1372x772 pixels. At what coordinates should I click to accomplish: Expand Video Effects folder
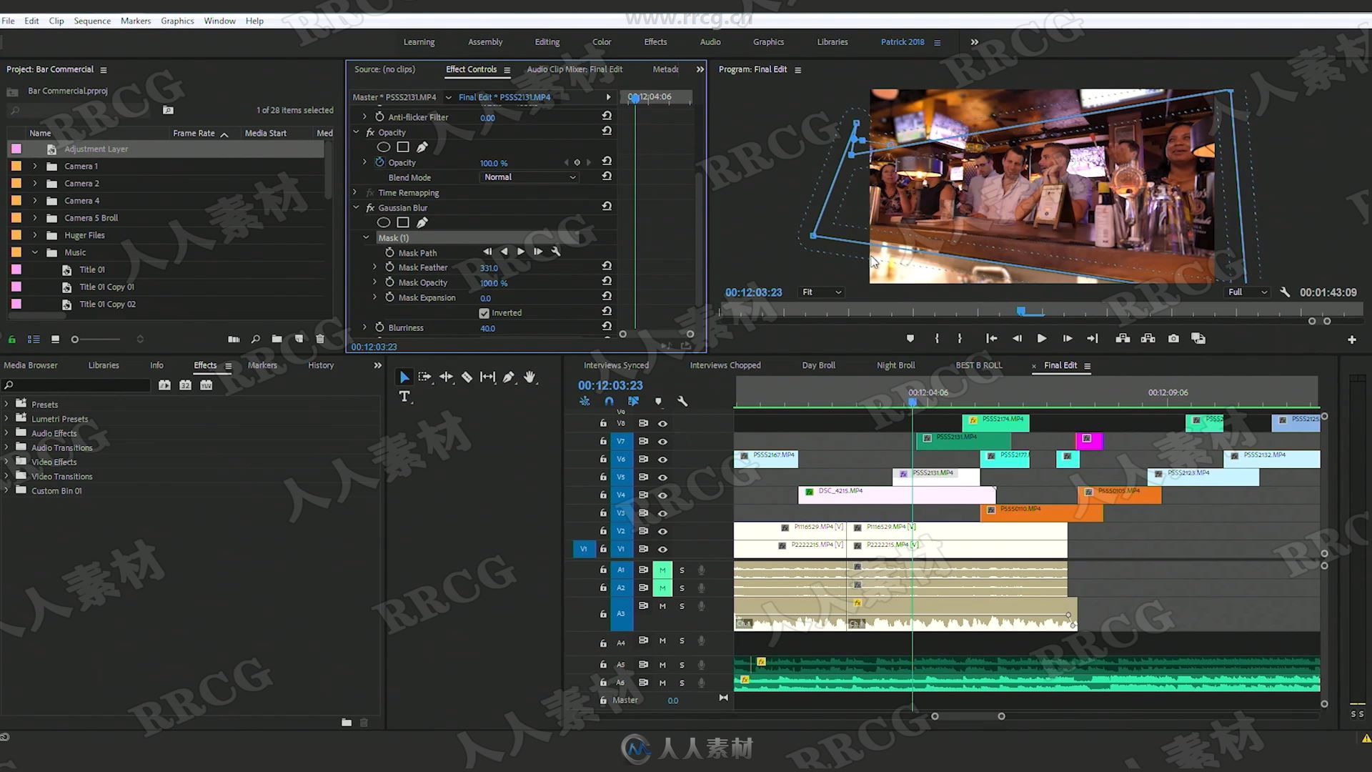[6, 462]
